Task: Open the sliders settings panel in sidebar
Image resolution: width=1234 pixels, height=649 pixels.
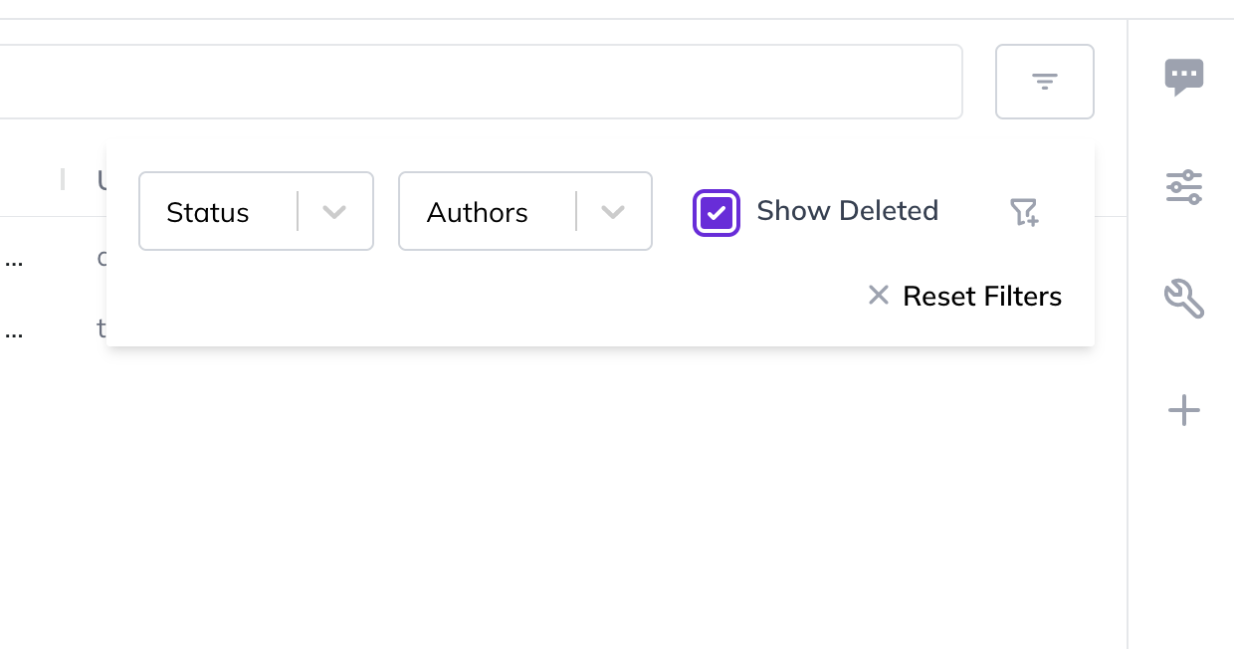Action: [1184, 187]
